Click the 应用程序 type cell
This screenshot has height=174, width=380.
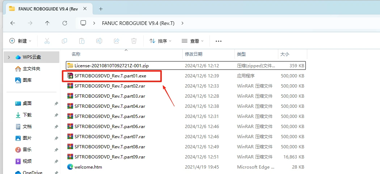246,76
